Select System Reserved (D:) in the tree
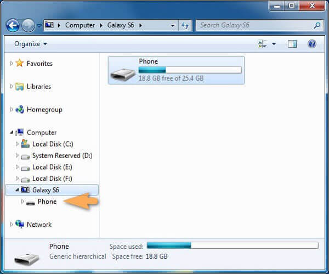 click(63, 155)
